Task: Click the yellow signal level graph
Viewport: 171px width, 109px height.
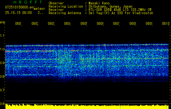Action: click(x=87, y=107)
